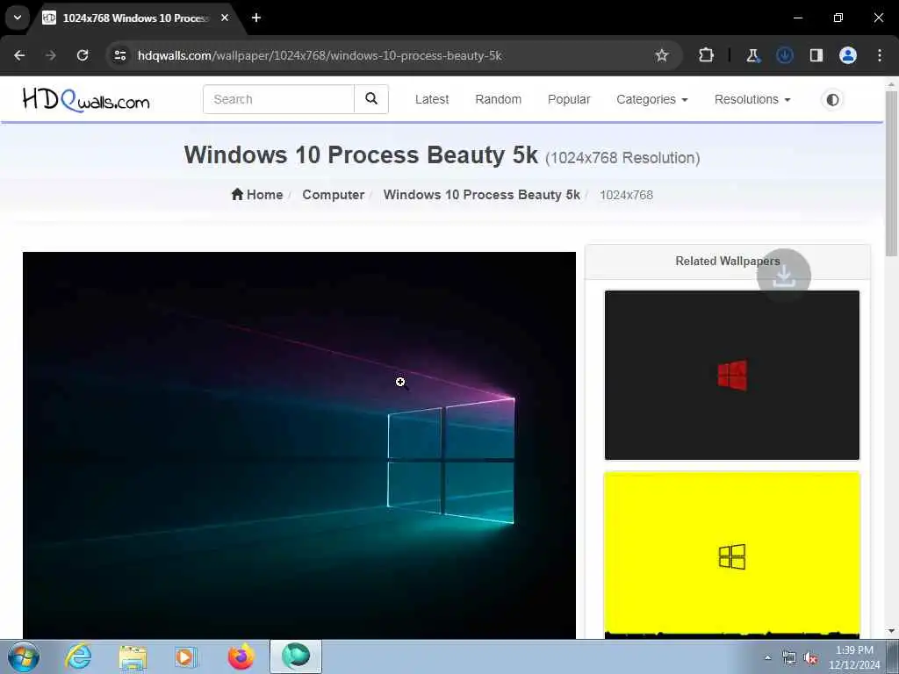Show browser downloads icon in toolbar
Screen dimensions: 899x674
784,55
